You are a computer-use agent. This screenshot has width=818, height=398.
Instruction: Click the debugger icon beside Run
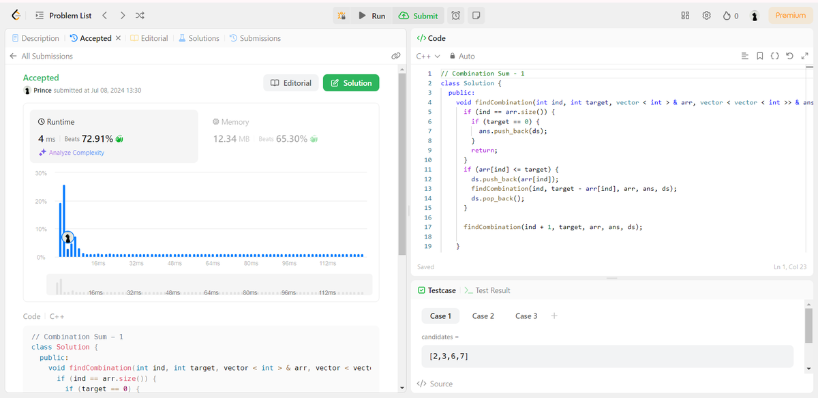[342, 16]
